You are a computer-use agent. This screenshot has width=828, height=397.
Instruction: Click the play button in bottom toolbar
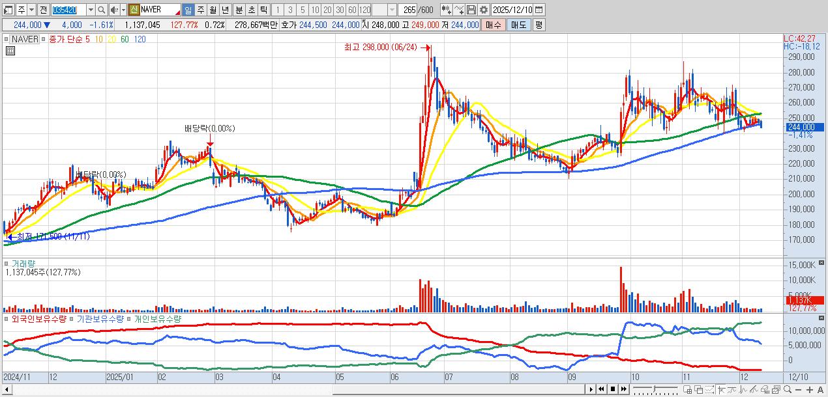591,389
